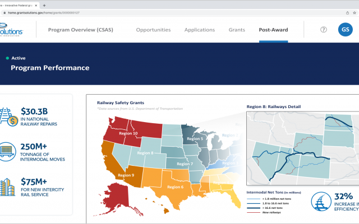Open the GS user profile avatar
The height and width of the screenshot is (224, 359).
click(x=345, y=30)
